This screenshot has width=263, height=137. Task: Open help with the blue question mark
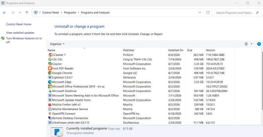click(x=259, y=44)
